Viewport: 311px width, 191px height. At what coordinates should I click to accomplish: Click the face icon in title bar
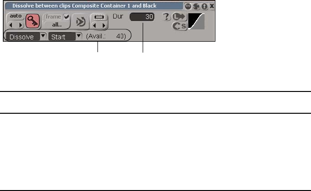tap(188, 6)
